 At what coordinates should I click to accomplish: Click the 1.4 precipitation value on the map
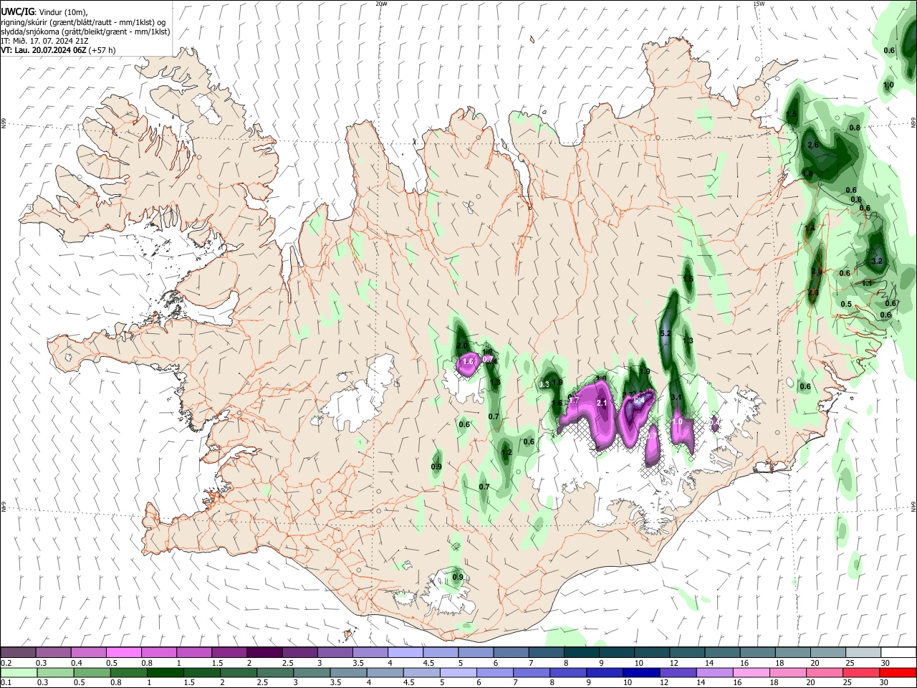pos(810,228)
